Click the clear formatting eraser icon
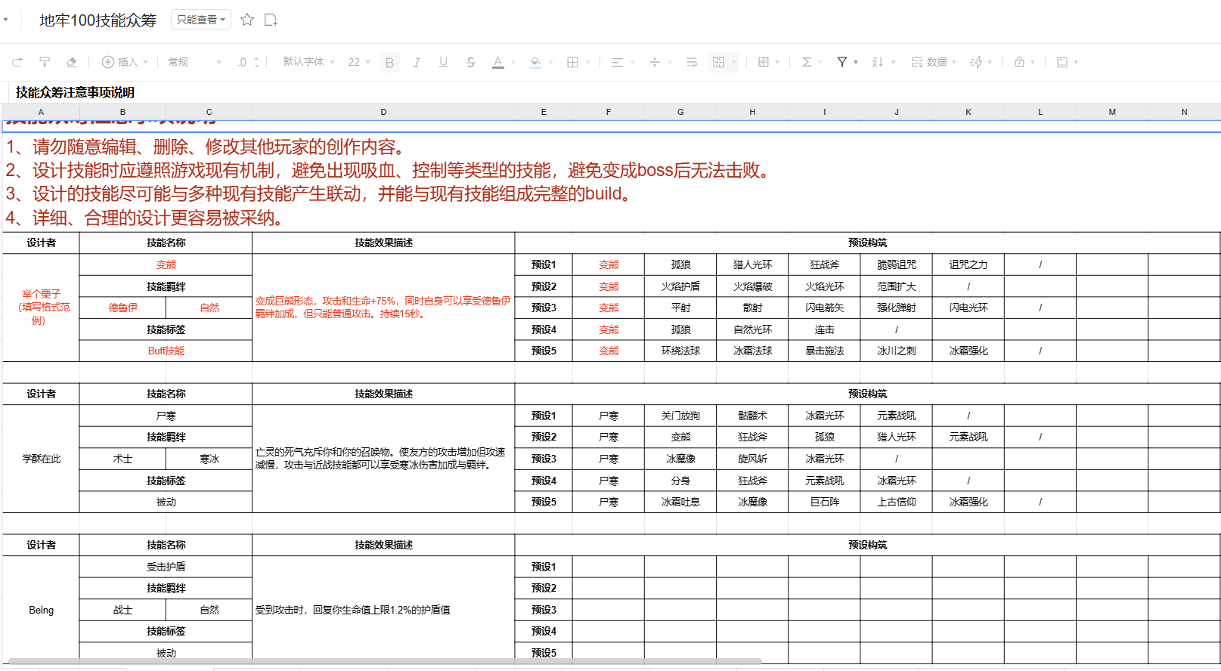Screen dimensions: 1221x671 [x=72, y=62]
